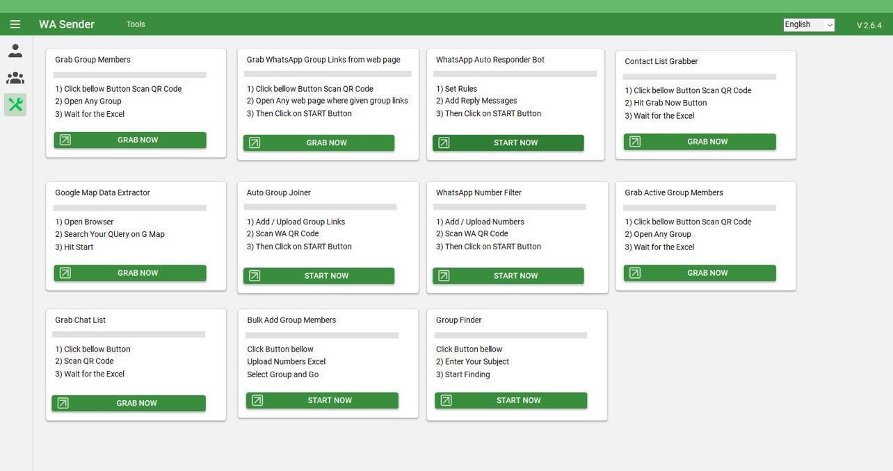This screenshot has height=471, width=893.
Task: Click launch icon in Grab WhatsApp Group Links card
Action: tap(255, 143)
